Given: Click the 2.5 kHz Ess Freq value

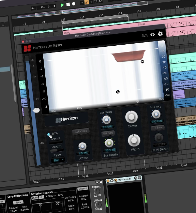Looking at the screenshot, I should (x=107, y=127).
